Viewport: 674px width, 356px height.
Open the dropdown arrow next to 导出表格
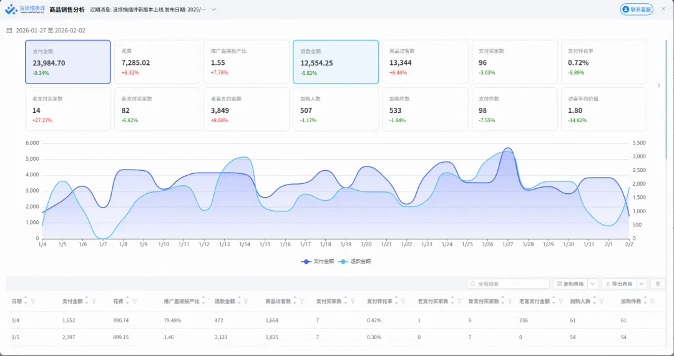[642, 284]
